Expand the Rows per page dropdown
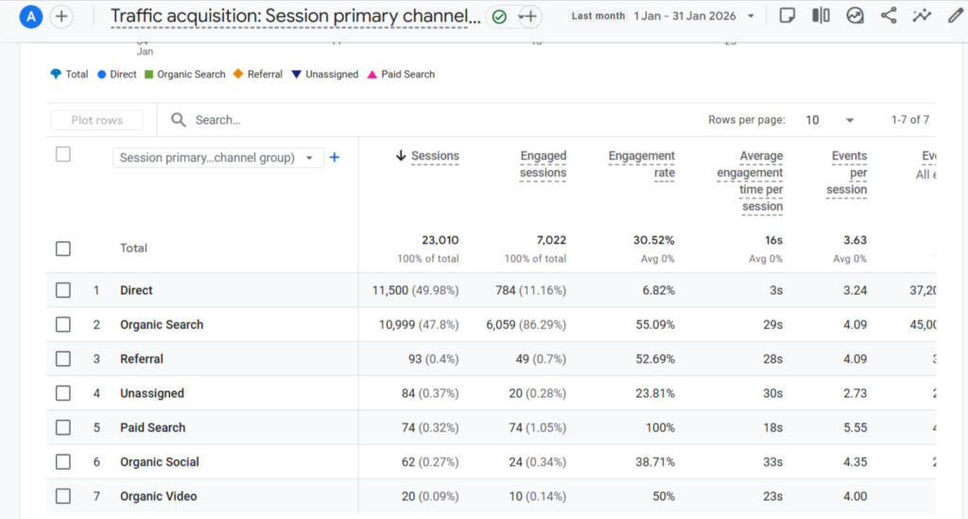 pyautogui.click(x=829, y=120)
